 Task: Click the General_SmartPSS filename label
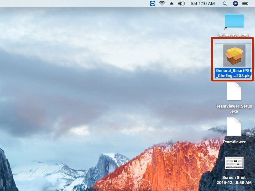[233, 73]
